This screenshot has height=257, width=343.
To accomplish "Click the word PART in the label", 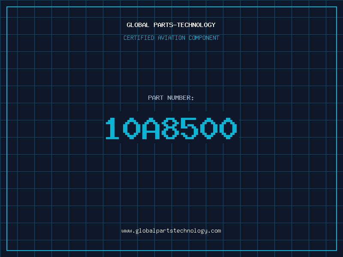I will click(156, 98).
